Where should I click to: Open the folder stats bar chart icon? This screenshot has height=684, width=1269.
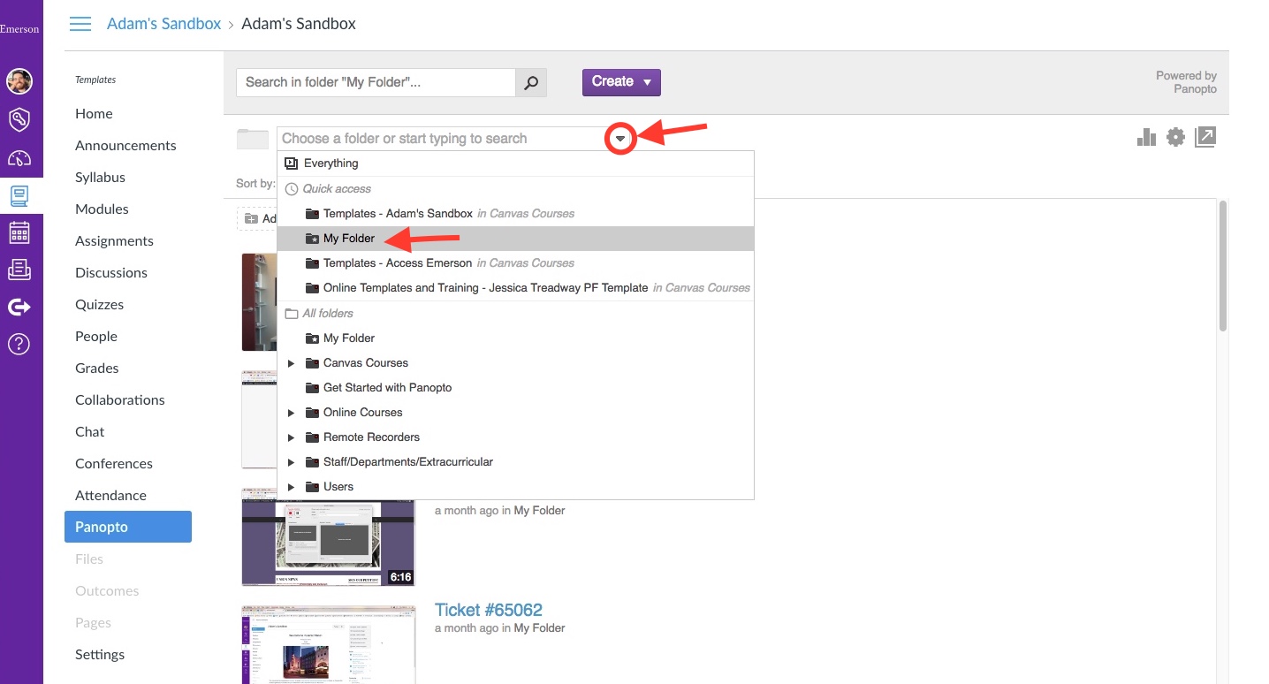1146,137
